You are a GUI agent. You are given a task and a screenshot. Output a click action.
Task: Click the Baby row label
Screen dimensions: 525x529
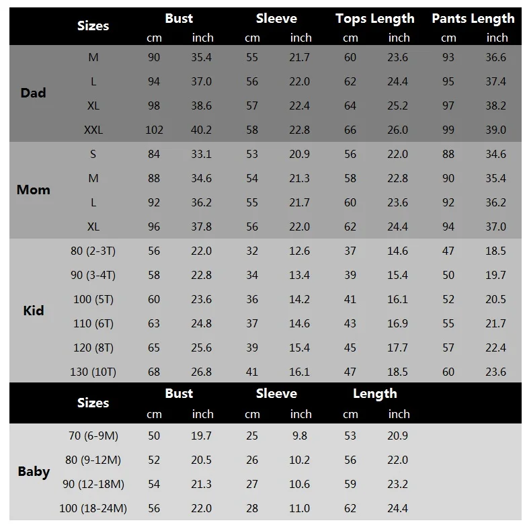34,471
